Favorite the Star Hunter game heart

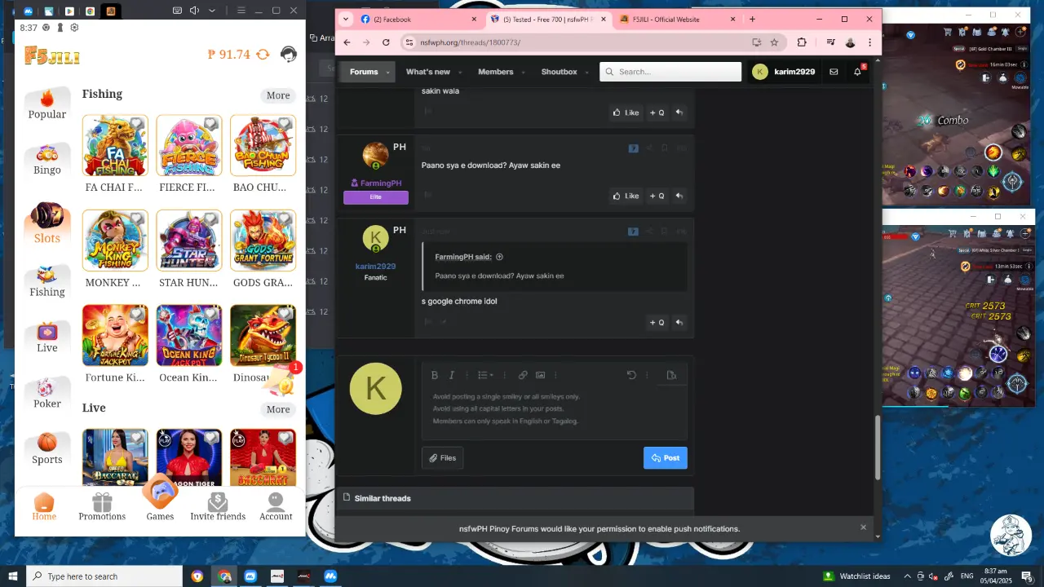point(211,219)
